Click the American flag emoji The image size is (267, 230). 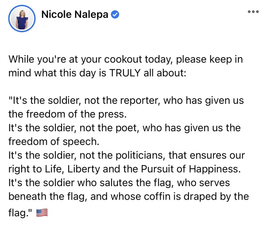point(42,213)
